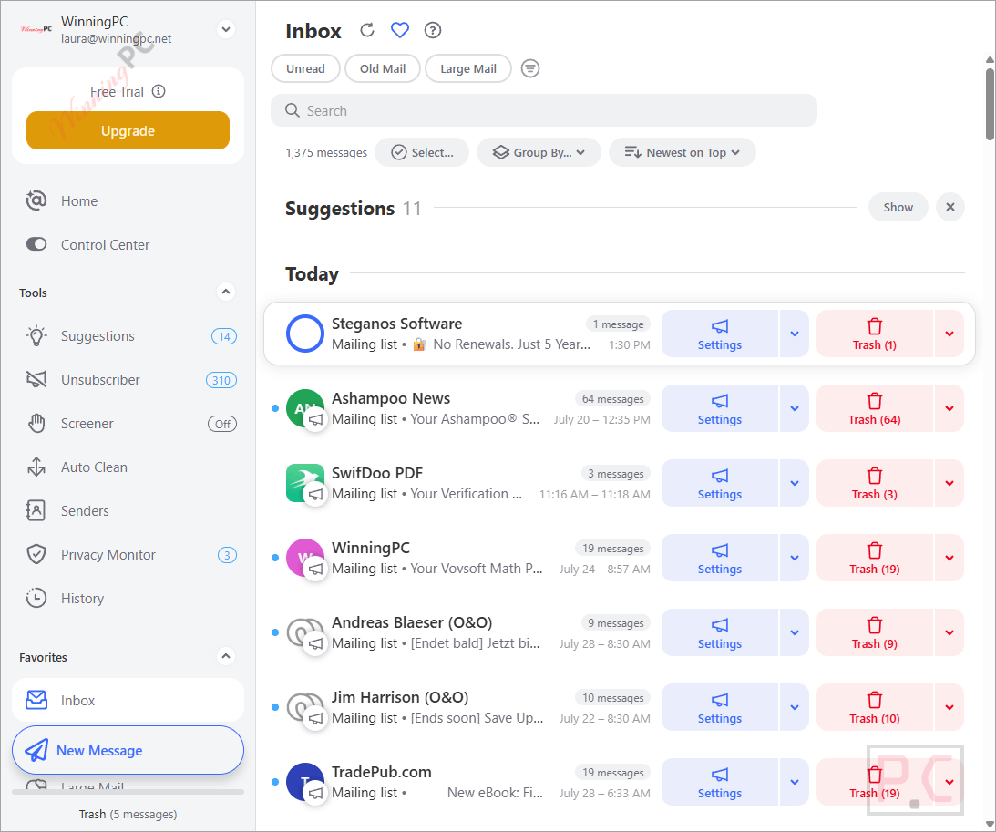
Task: Open Home in the sidebar
Action: 127,201
